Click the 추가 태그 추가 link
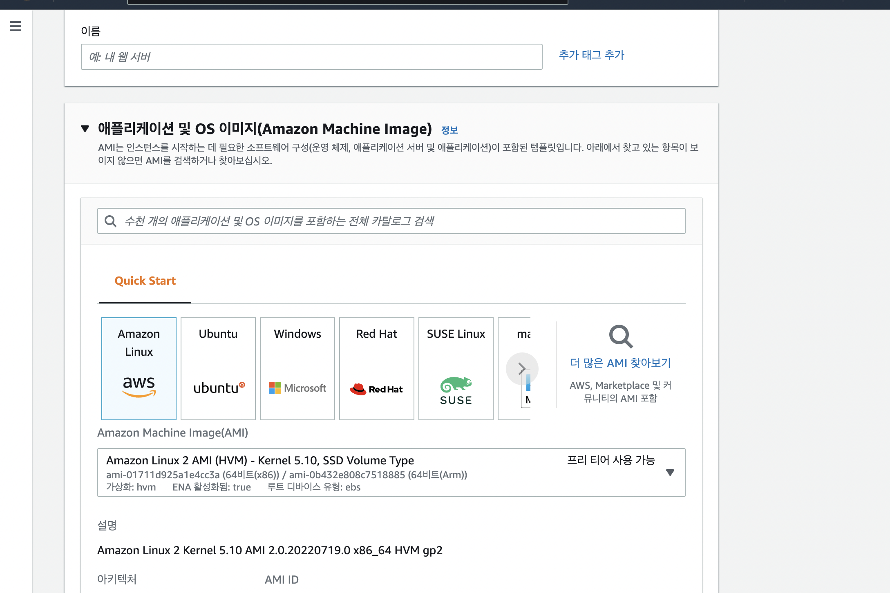The height and width of the screenshot is (593, 890). pos(591,55)
